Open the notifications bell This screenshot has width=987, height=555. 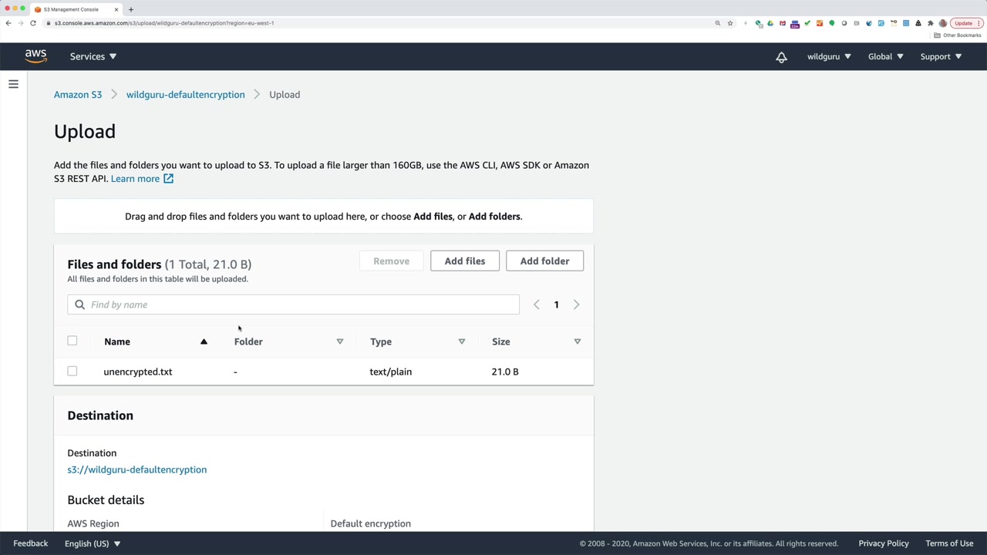pos(781,57)
